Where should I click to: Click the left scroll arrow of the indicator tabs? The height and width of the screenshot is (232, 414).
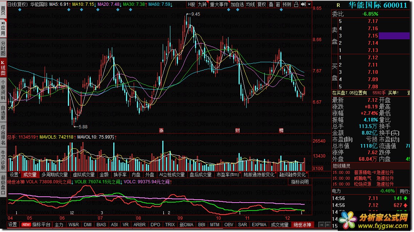[x=321, y=225]
